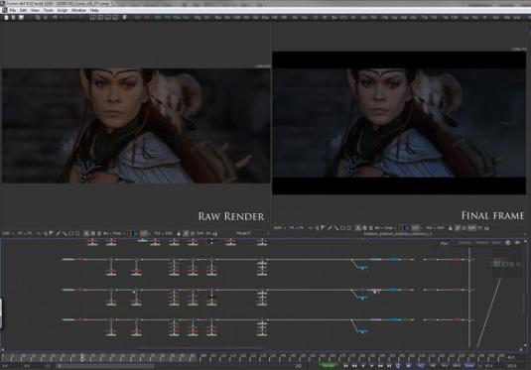Click the globe icon beside the Spline tab
The width and height of the screenshot is (531, 370).
(508, 243)
